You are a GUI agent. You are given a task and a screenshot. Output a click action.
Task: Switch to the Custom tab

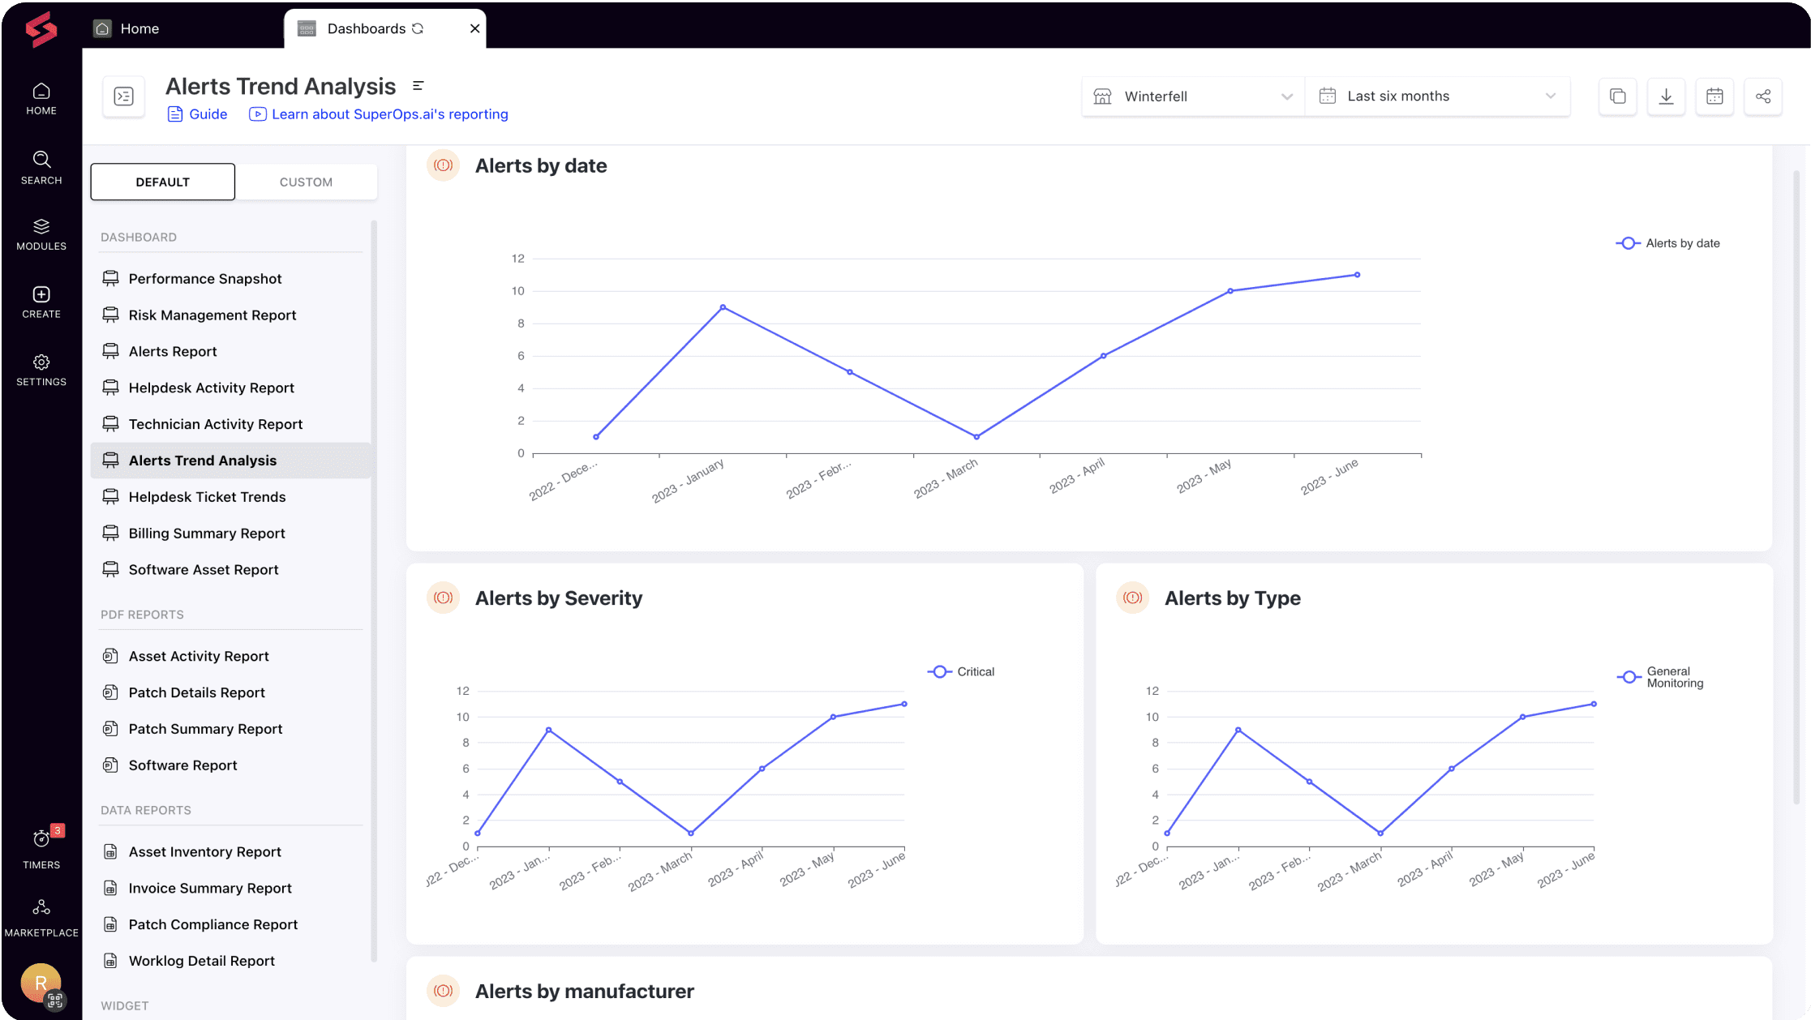pyautogui.click(x=306, y=182)
